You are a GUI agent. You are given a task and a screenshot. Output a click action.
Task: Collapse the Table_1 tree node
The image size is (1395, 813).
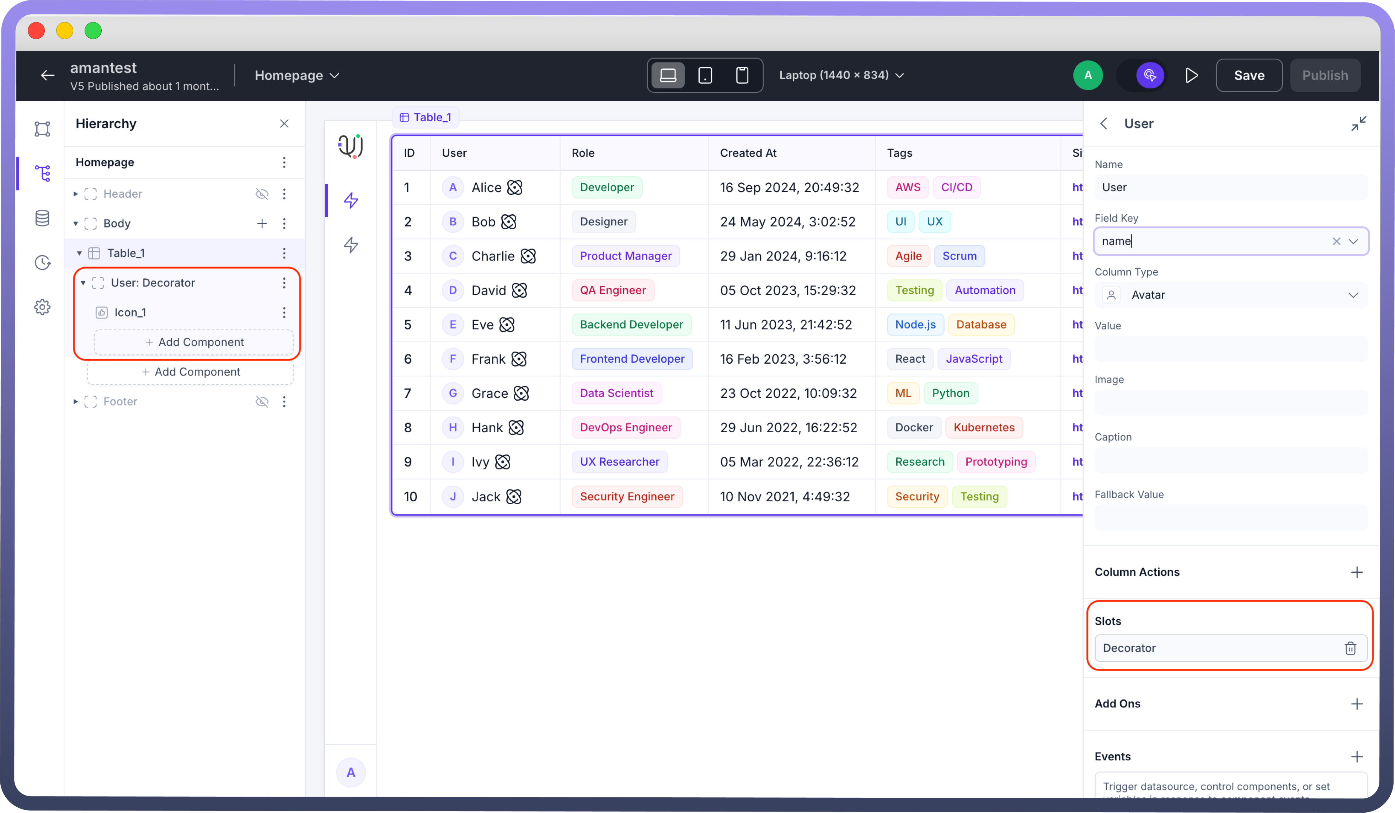point(79,253)
